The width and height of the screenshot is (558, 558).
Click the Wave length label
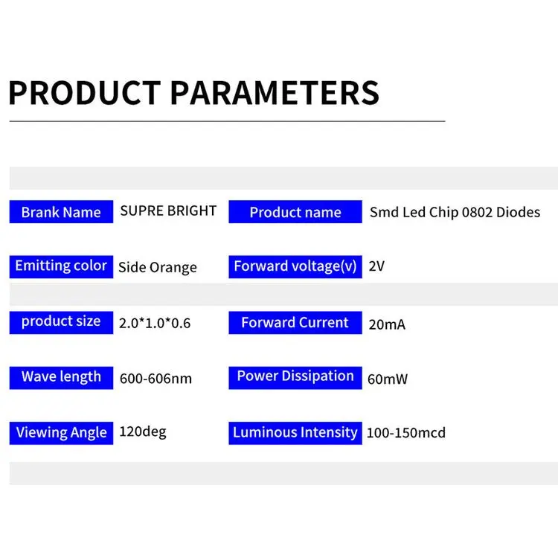[61, 376]
